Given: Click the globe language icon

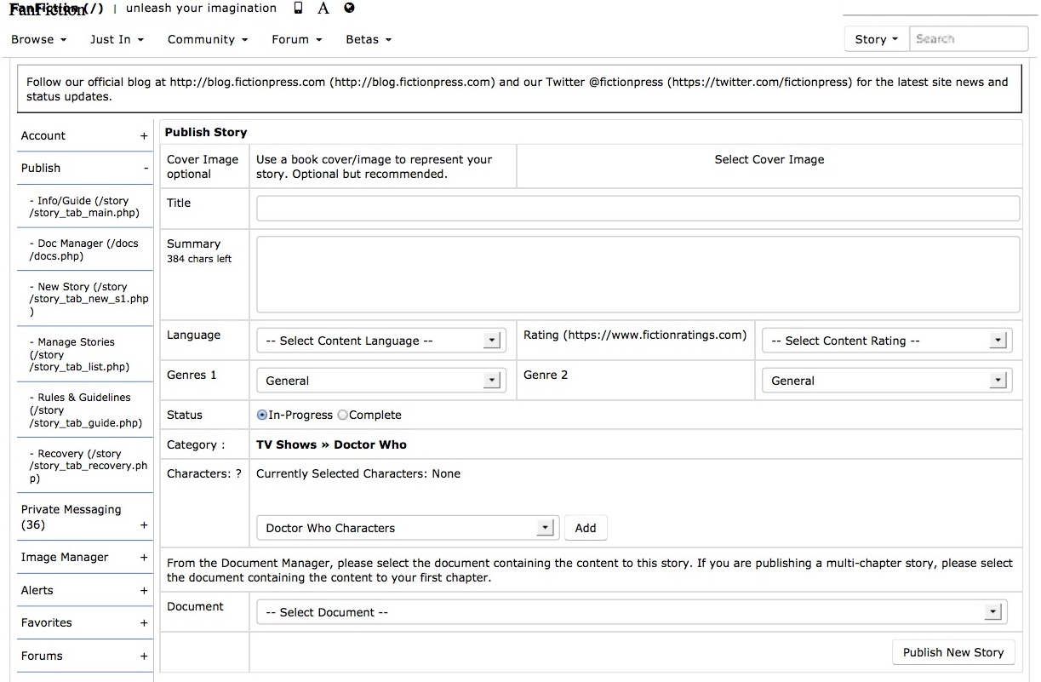Looking at the screenshot, I should (x=349, y=9).
